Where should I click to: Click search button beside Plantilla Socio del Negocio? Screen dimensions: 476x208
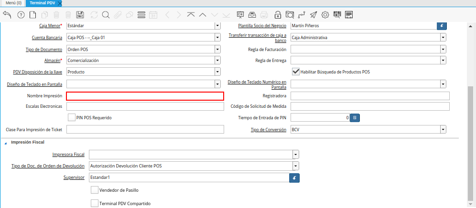(x=442, y=26)
